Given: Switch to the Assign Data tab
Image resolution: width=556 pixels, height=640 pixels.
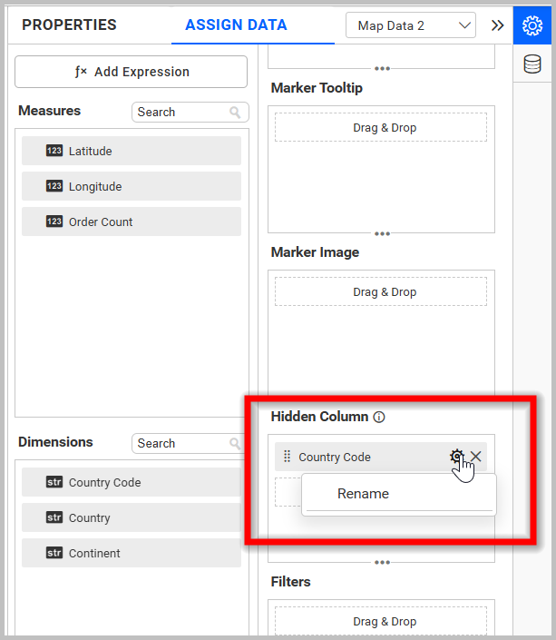Looking at the screenshot, I should [x=236, y=25].
